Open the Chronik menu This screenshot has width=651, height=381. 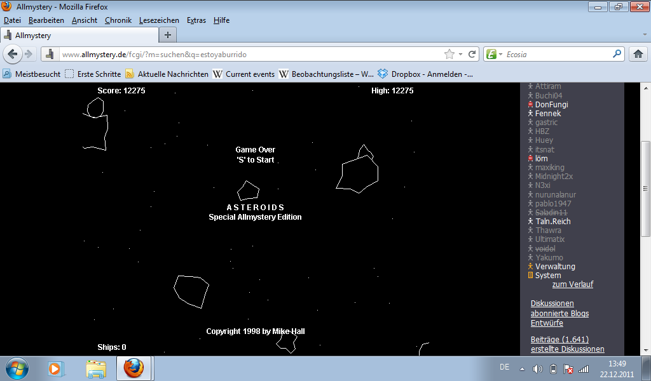(x=118, y=20)
